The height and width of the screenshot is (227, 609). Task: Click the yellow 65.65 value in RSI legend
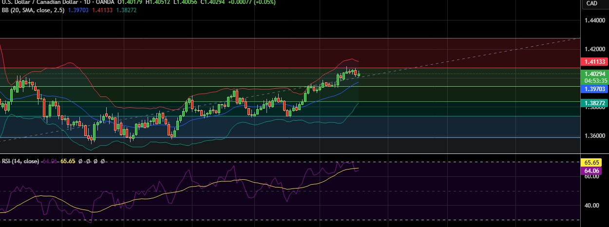pos(68,161)
